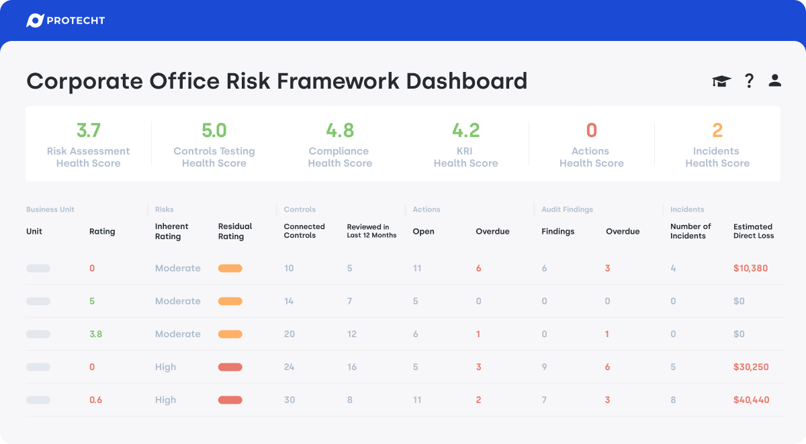This screenshot has height=444, width=806.
Task: Click the grey unit placeholder in the 0.6 row
Action: pos(38,400)
